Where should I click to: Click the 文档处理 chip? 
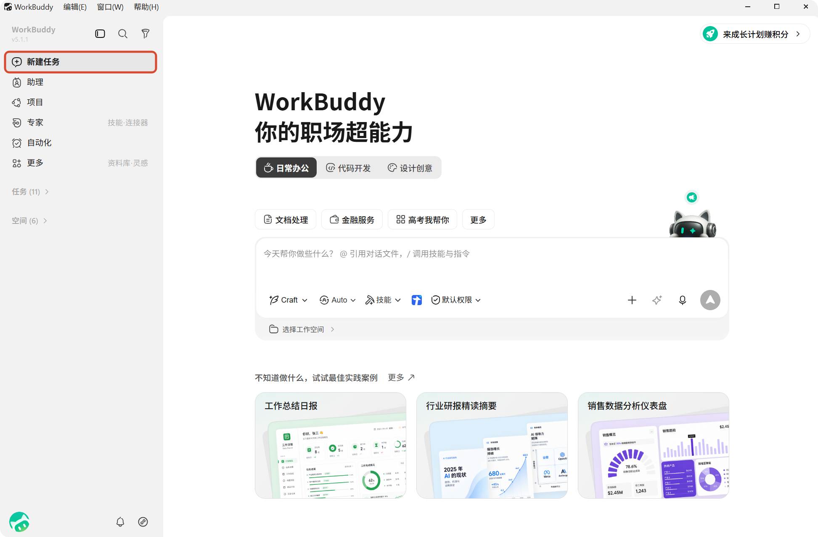[286, 220]
